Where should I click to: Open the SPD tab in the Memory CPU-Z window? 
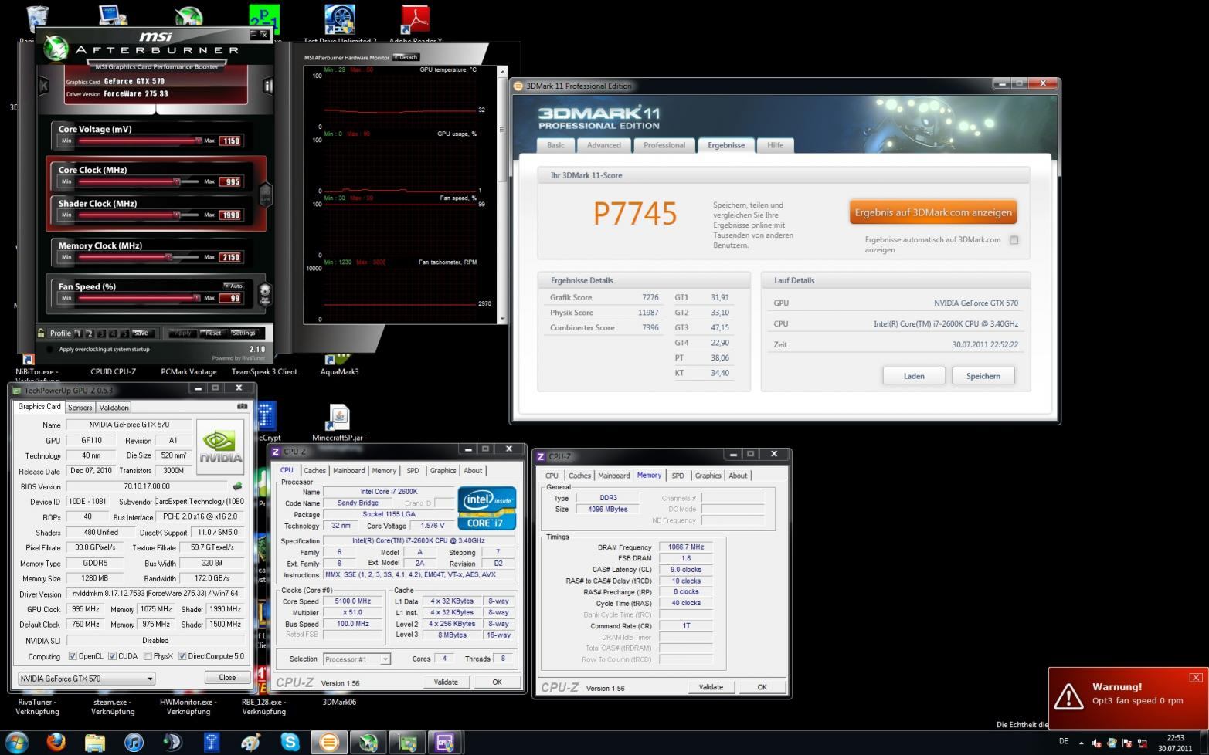coord(678,476)
